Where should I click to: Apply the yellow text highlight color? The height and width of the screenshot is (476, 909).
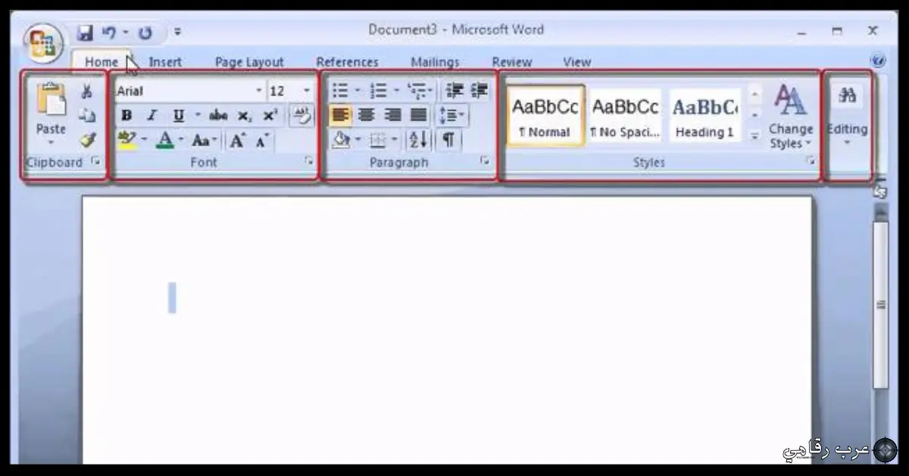[x=127, y=140]
